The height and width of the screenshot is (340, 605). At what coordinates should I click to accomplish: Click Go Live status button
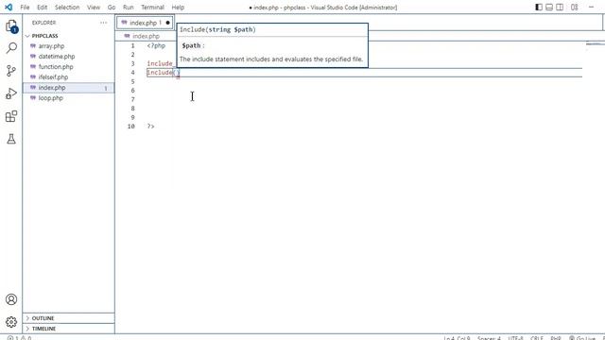point(582,338)
